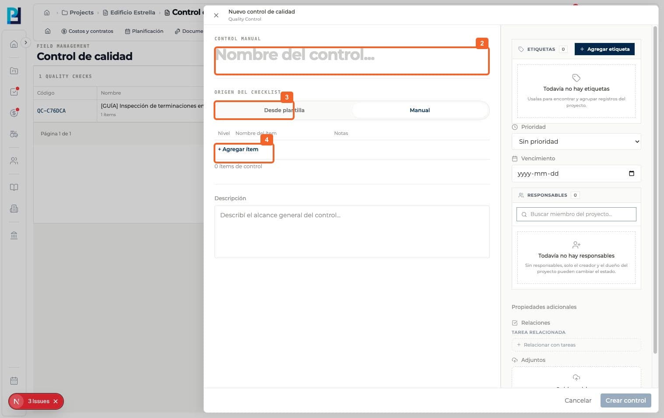Click Crear control button
Screen dimensions: 664x418
coord(625,400)
